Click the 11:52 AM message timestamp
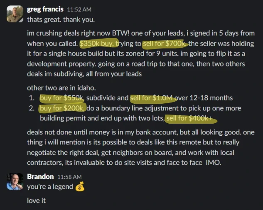Screen dimensions: 263x210 pos(79,10)
